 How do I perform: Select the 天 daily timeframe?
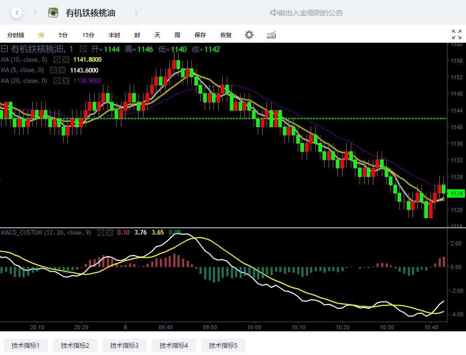[x=157, y=35]
